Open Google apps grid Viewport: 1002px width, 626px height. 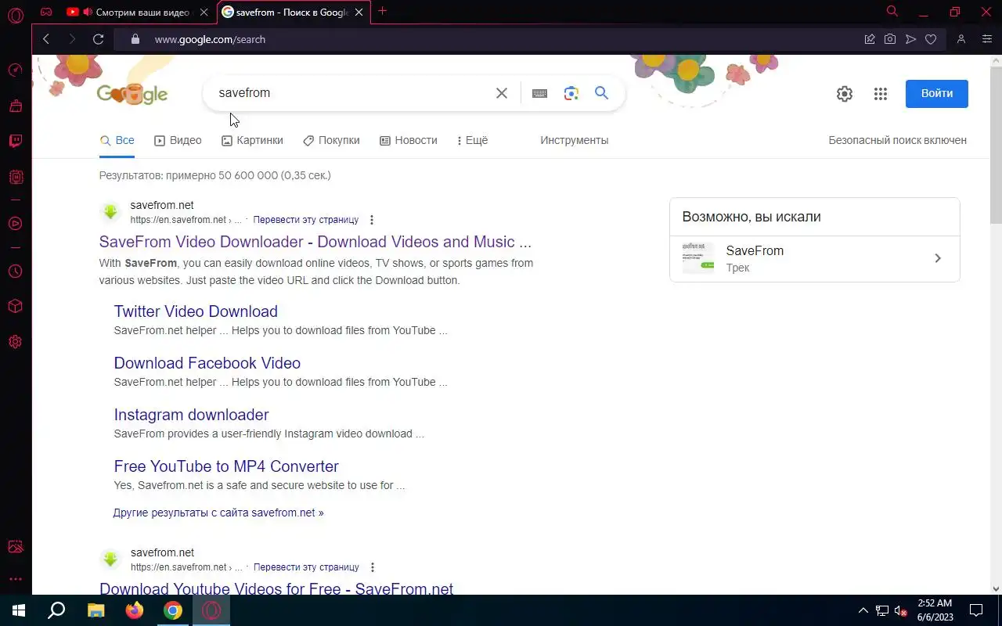pyautogui.click(x=881, y=94)
